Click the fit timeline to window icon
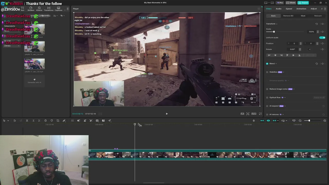This screenshot has height=185, width=329. (294, 121)
